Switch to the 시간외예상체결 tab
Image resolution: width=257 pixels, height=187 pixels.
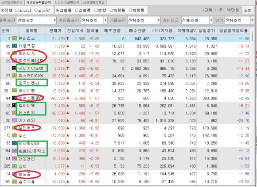coord(94,2)
